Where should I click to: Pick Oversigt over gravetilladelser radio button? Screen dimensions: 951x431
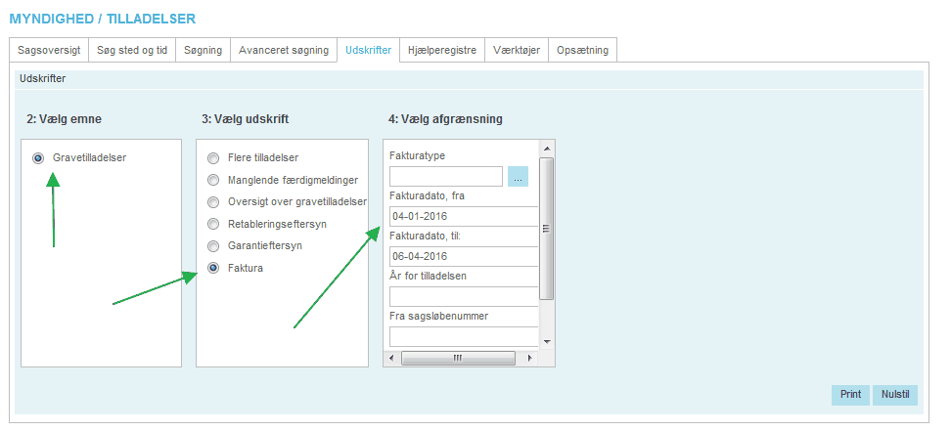pyautogui.click(x=213, y=202)
